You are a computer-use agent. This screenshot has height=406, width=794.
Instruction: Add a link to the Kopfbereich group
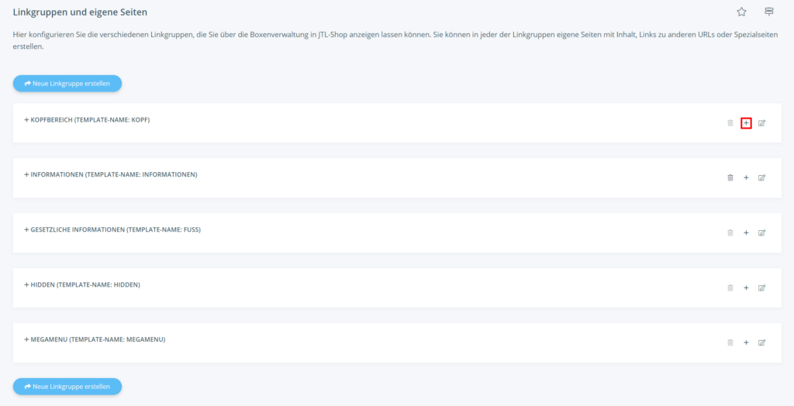coord(746,123)
